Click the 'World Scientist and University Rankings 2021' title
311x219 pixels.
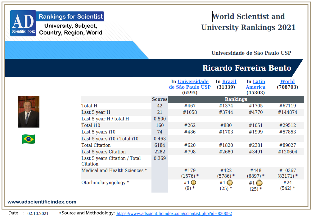[x=248, y=22]
